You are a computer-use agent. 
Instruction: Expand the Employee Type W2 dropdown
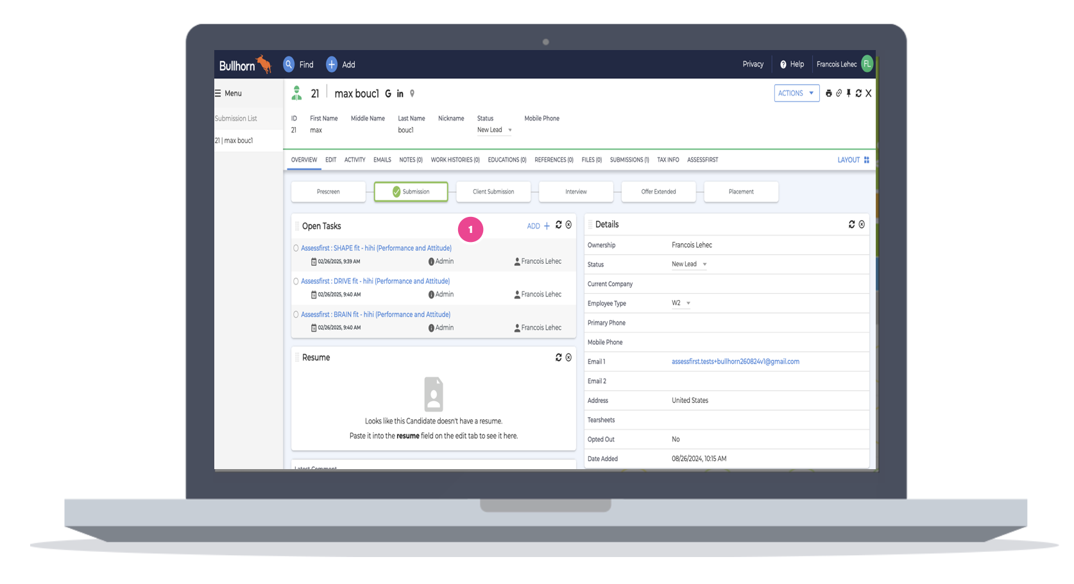688,304
